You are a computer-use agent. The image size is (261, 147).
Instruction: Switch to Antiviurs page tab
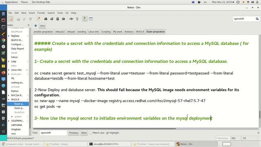tap(129, 32)
